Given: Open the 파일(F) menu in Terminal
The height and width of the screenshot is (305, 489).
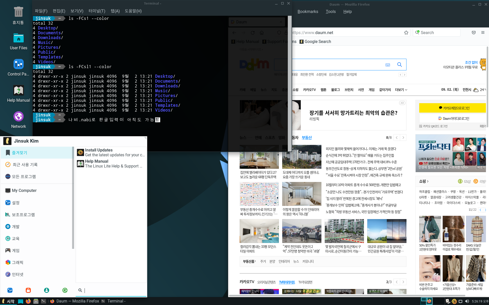Looking at the screenshot, I should [41, 11].
